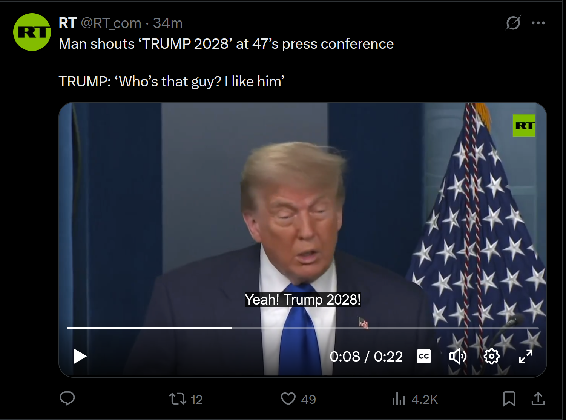Repost the tweet with 12 reposts
566x420 pixels.
[186, 399]
